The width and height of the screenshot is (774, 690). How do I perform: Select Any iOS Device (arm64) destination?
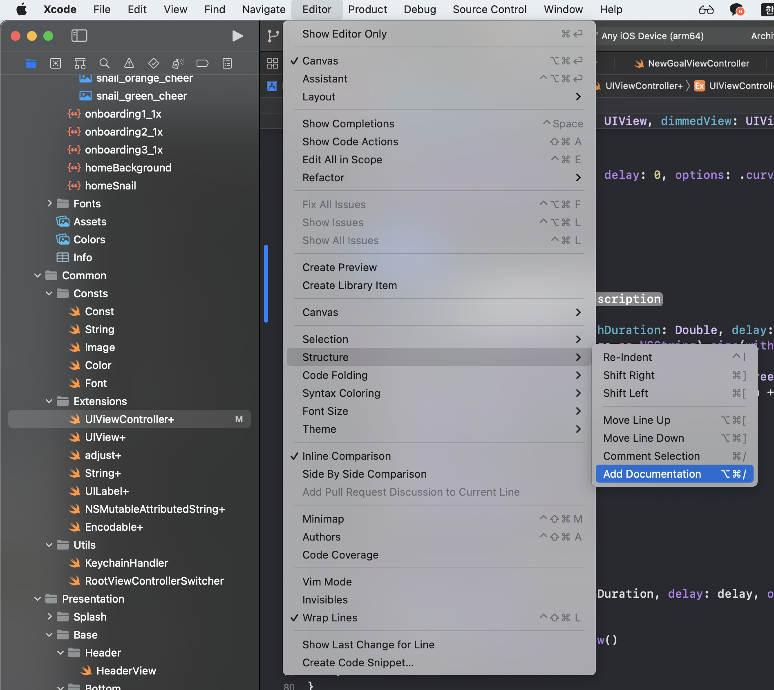coord(652,36)
